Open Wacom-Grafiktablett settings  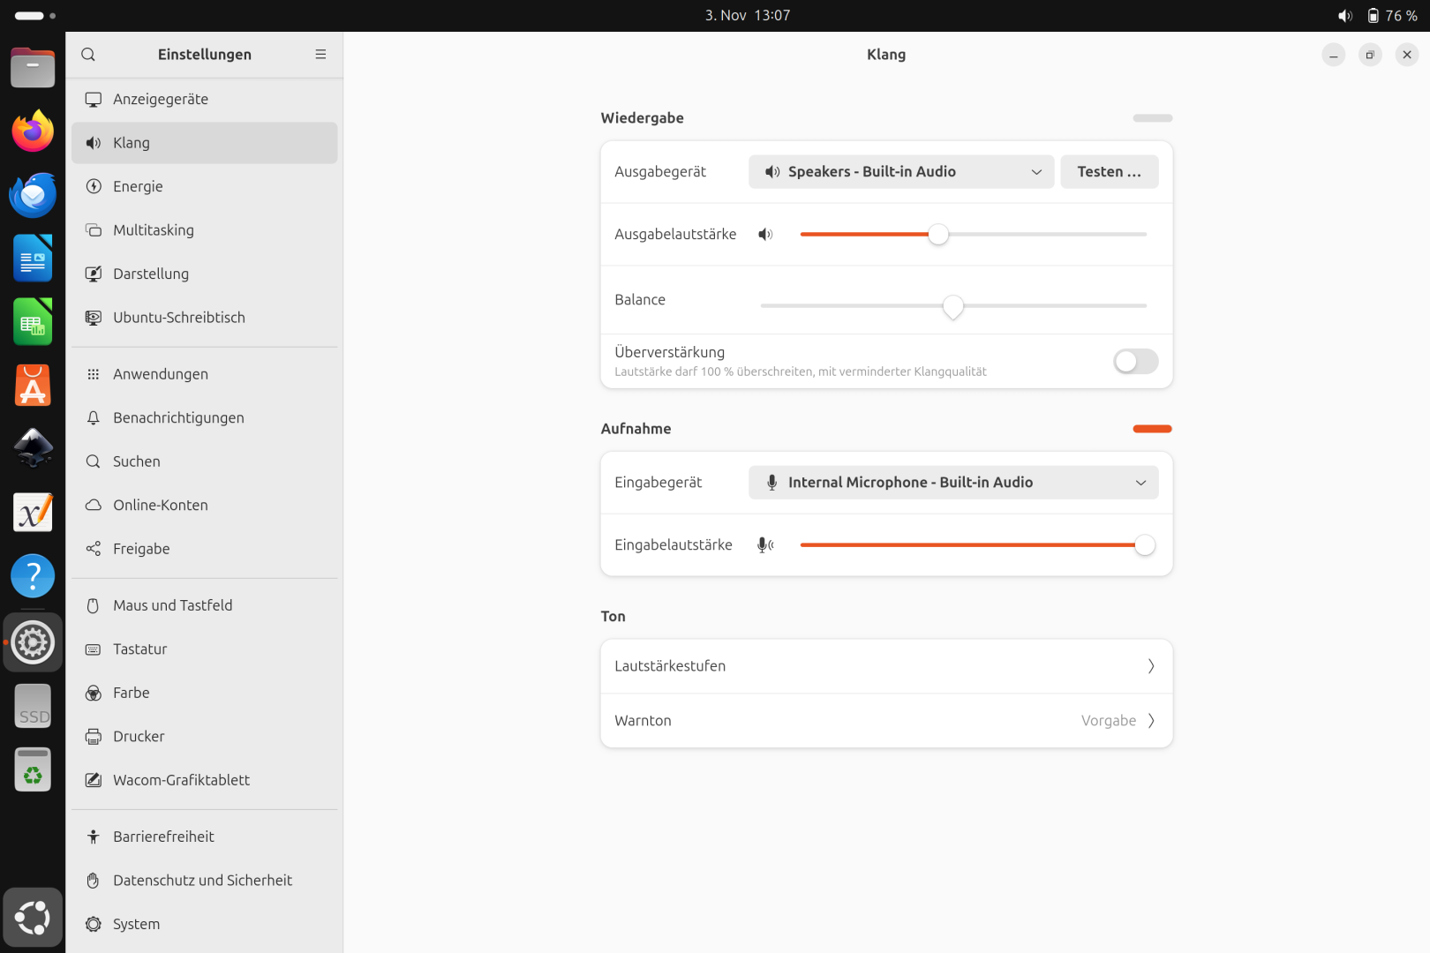[205, 780]
